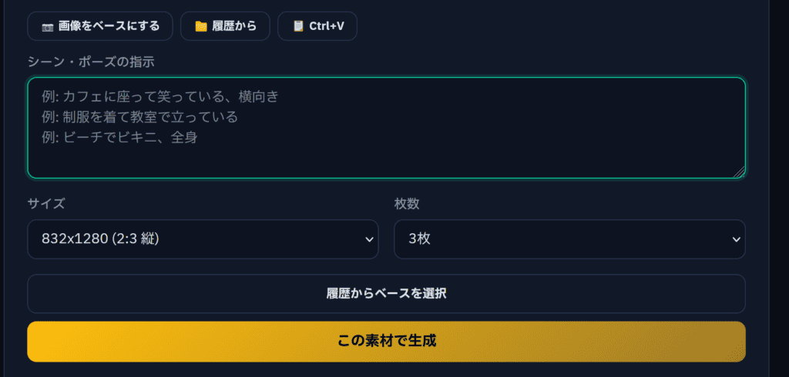
Task: Click the resize grip of the text area
Action: point(740,173)
